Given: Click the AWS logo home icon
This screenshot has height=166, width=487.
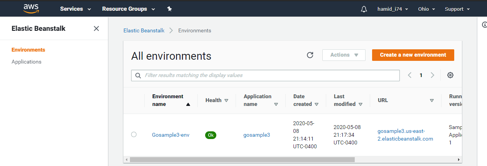Looking at the screenshot, I should pos(31,8).
